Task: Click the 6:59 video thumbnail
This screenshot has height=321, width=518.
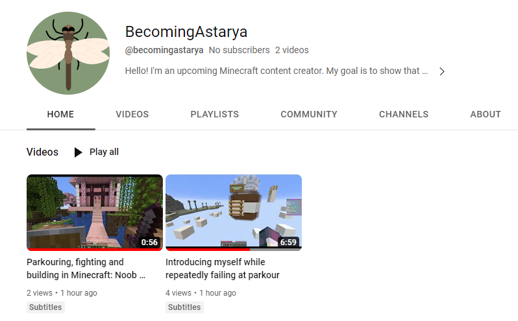Action: tap(234, 213)
